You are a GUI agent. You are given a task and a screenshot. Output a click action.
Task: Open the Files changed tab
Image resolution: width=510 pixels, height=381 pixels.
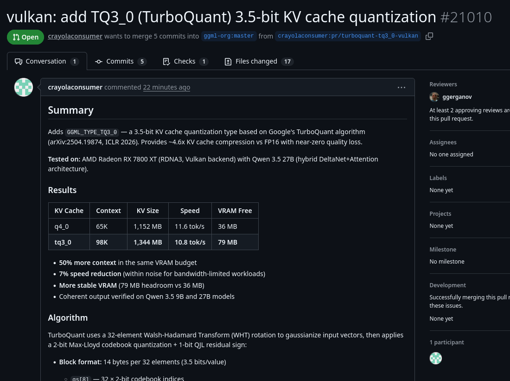[x=259, y=61]
